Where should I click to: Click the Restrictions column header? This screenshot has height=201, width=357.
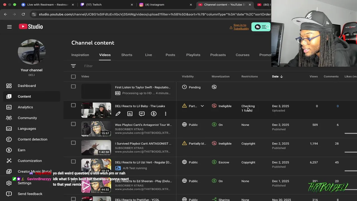(x=250, y=76)
